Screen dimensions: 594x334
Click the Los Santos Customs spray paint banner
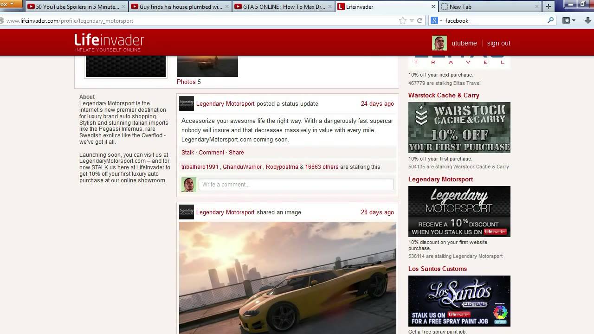coord(459,301)
